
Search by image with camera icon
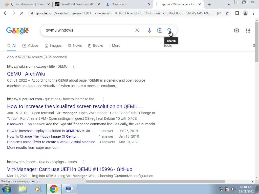159,30
